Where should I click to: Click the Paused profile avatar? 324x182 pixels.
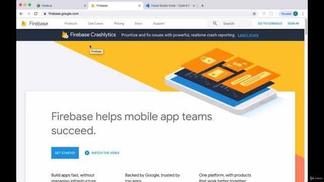296,14
